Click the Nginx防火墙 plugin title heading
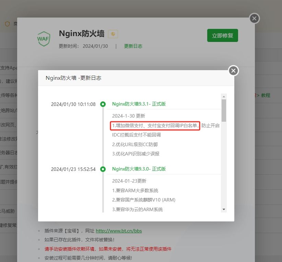This screenshot has height=262, width=282. 82,33
